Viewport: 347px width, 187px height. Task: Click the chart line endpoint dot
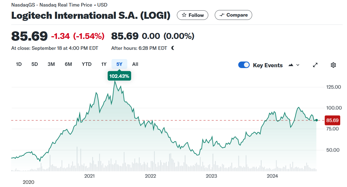[x=316, y=120]
